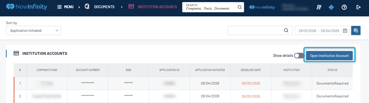Screen dimensions: 369x103
Task: Sort by Deadline Date column header
Action: tap(251, 70)
